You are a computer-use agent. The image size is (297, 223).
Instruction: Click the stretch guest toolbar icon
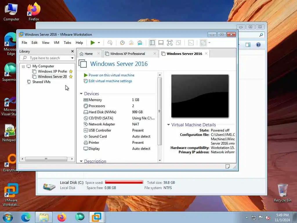coord(203,43)
